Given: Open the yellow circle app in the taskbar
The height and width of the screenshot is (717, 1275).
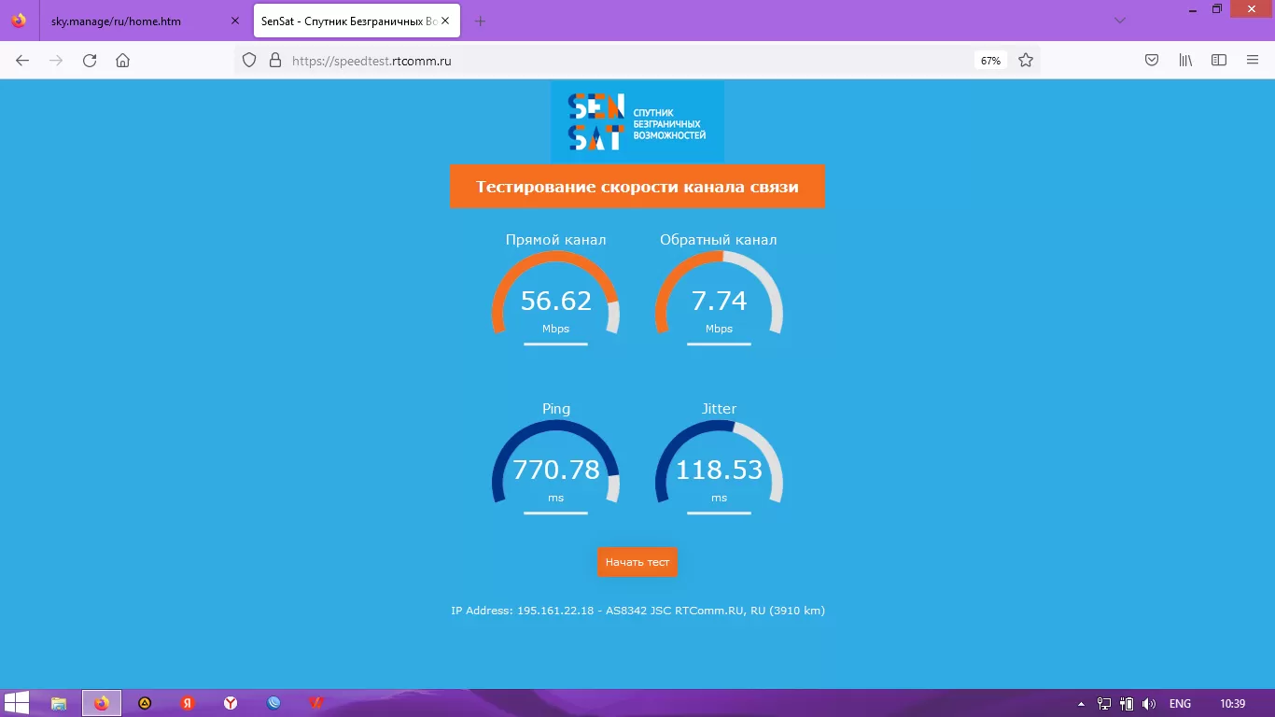Looking at the screenshot, I should coord(145,703).
